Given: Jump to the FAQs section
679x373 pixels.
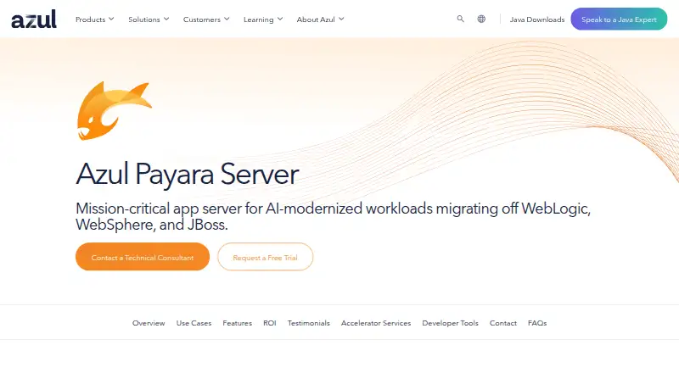Looking at the screenshot, I should (x=537, y=323).
